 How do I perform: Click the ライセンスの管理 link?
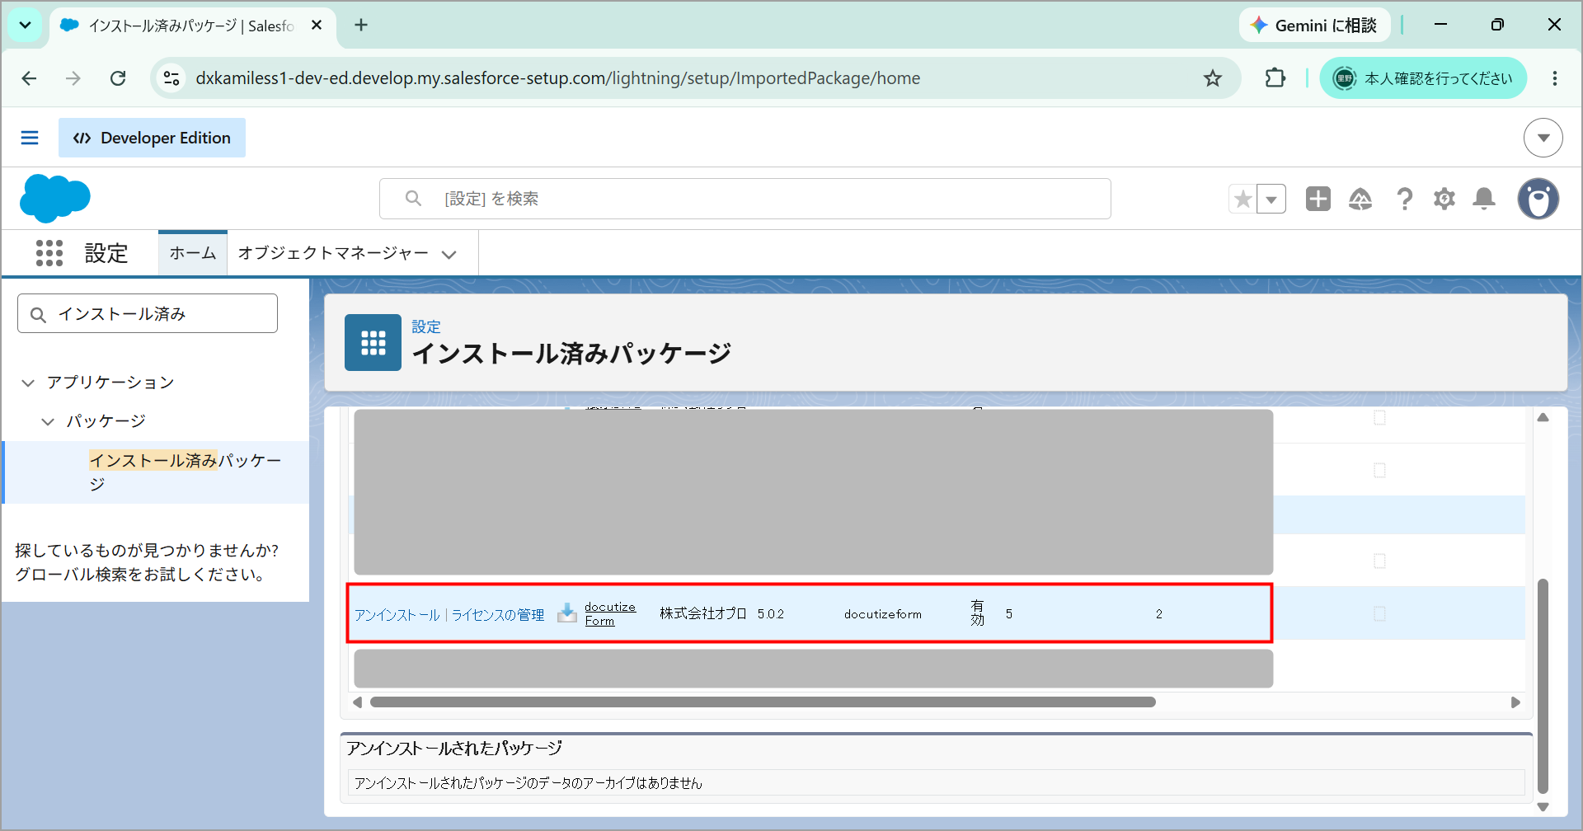point(498,615)
